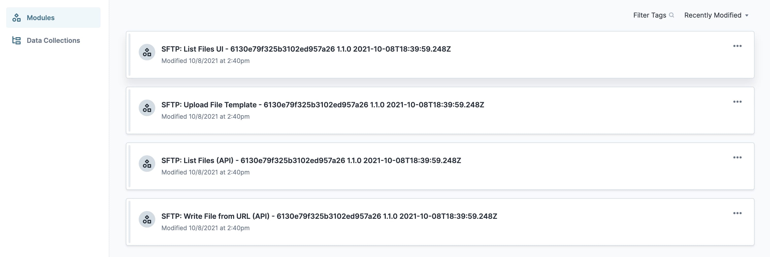
Task: Switch to Data Collections tab
Action: (x=53, y=41)
